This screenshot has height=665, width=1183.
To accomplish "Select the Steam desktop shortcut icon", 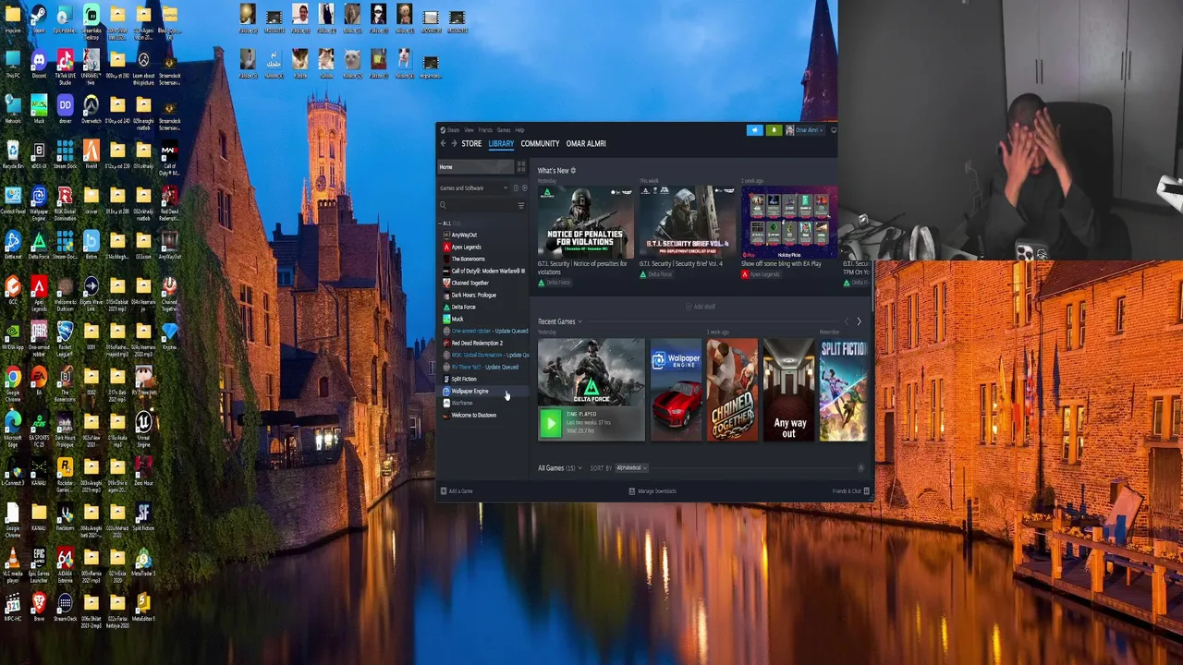I will (x=39, y=20).
